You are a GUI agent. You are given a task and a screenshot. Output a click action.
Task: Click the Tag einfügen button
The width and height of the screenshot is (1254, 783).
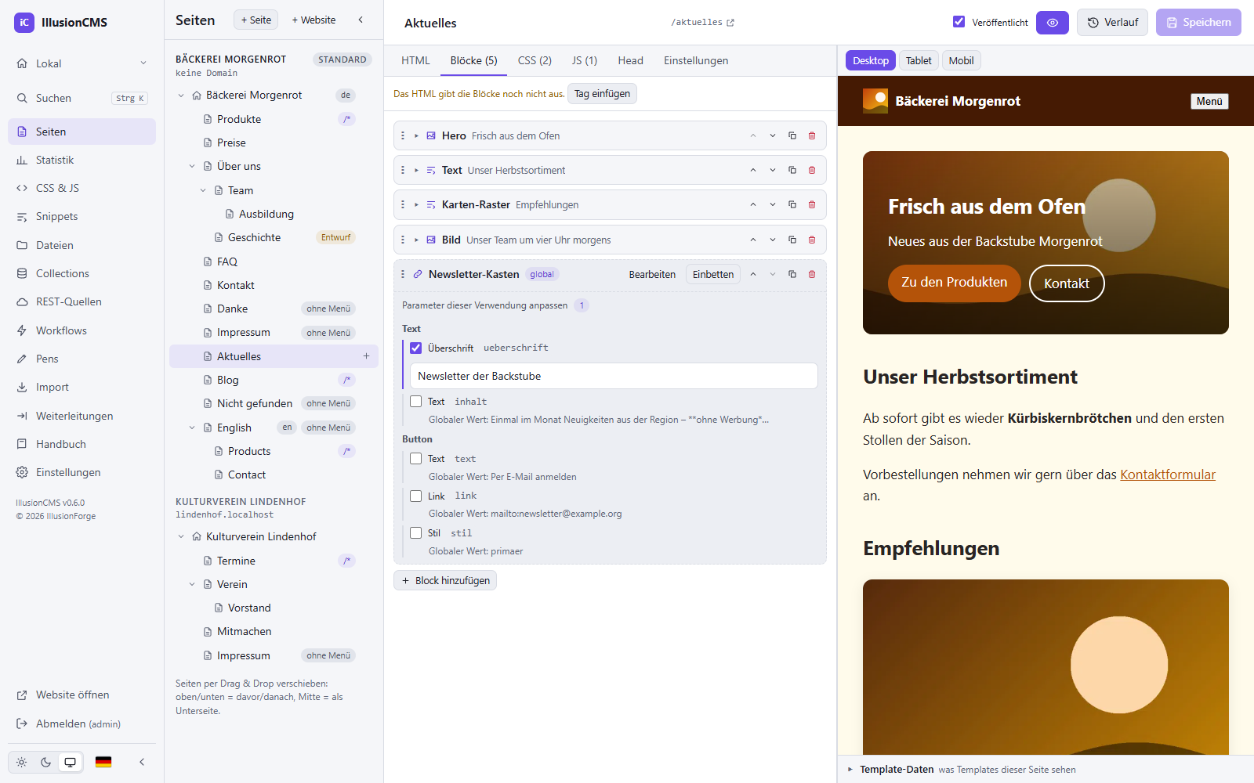point(602,94)
